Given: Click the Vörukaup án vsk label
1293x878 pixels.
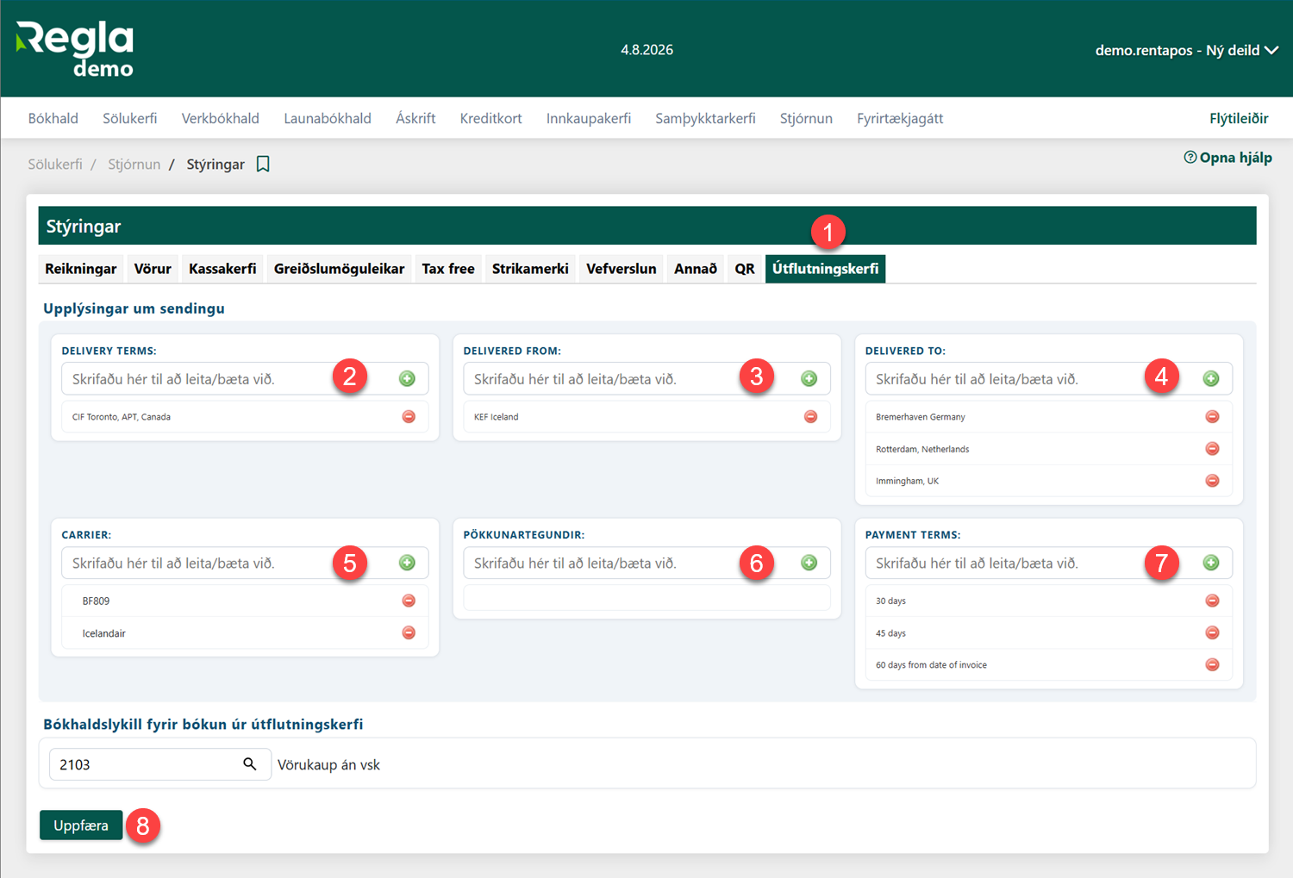Looking at the screenshot, I should 328,765.
